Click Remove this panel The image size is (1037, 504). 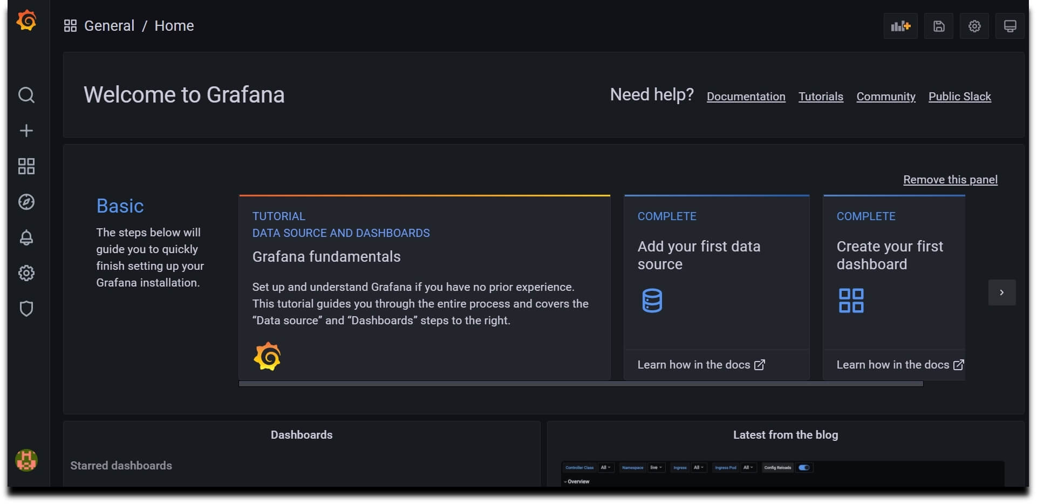[x=950, y=180]
